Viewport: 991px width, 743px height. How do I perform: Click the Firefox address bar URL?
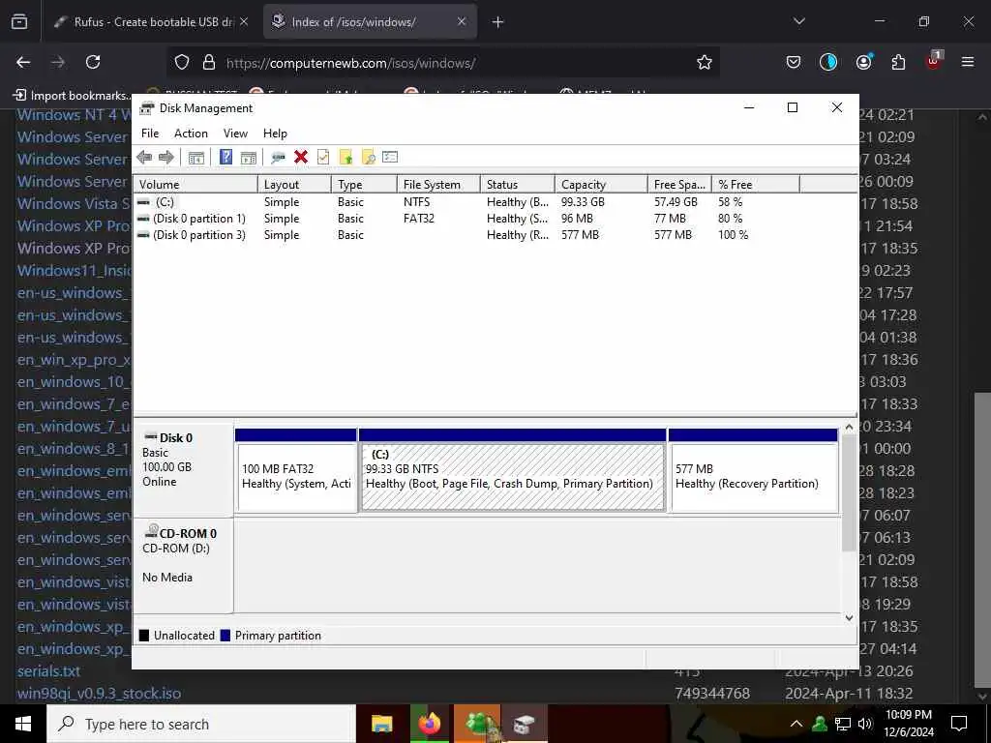coord(350,63)
